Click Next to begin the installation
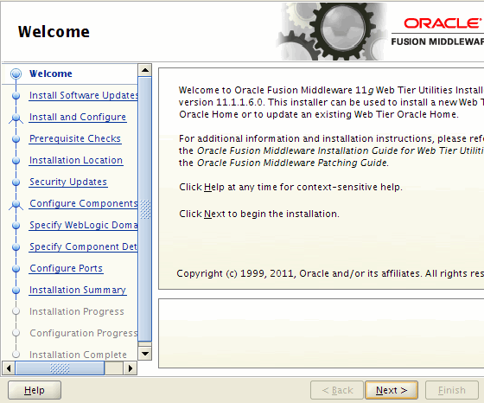This screenshot has width=484, height=403. 392,390
